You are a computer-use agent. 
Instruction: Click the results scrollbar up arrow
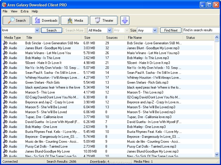[217, 37]
